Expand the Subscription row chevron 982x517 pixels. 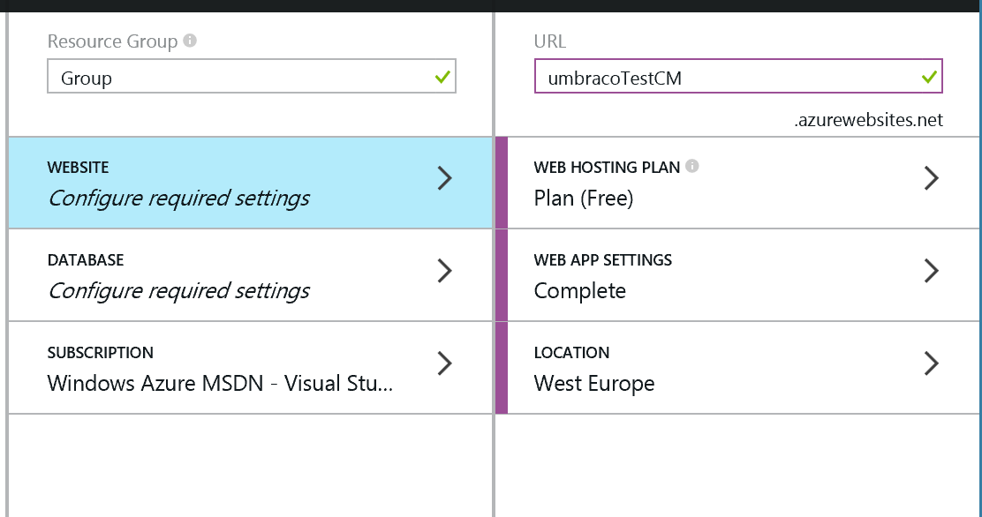(x=445, y=363)
